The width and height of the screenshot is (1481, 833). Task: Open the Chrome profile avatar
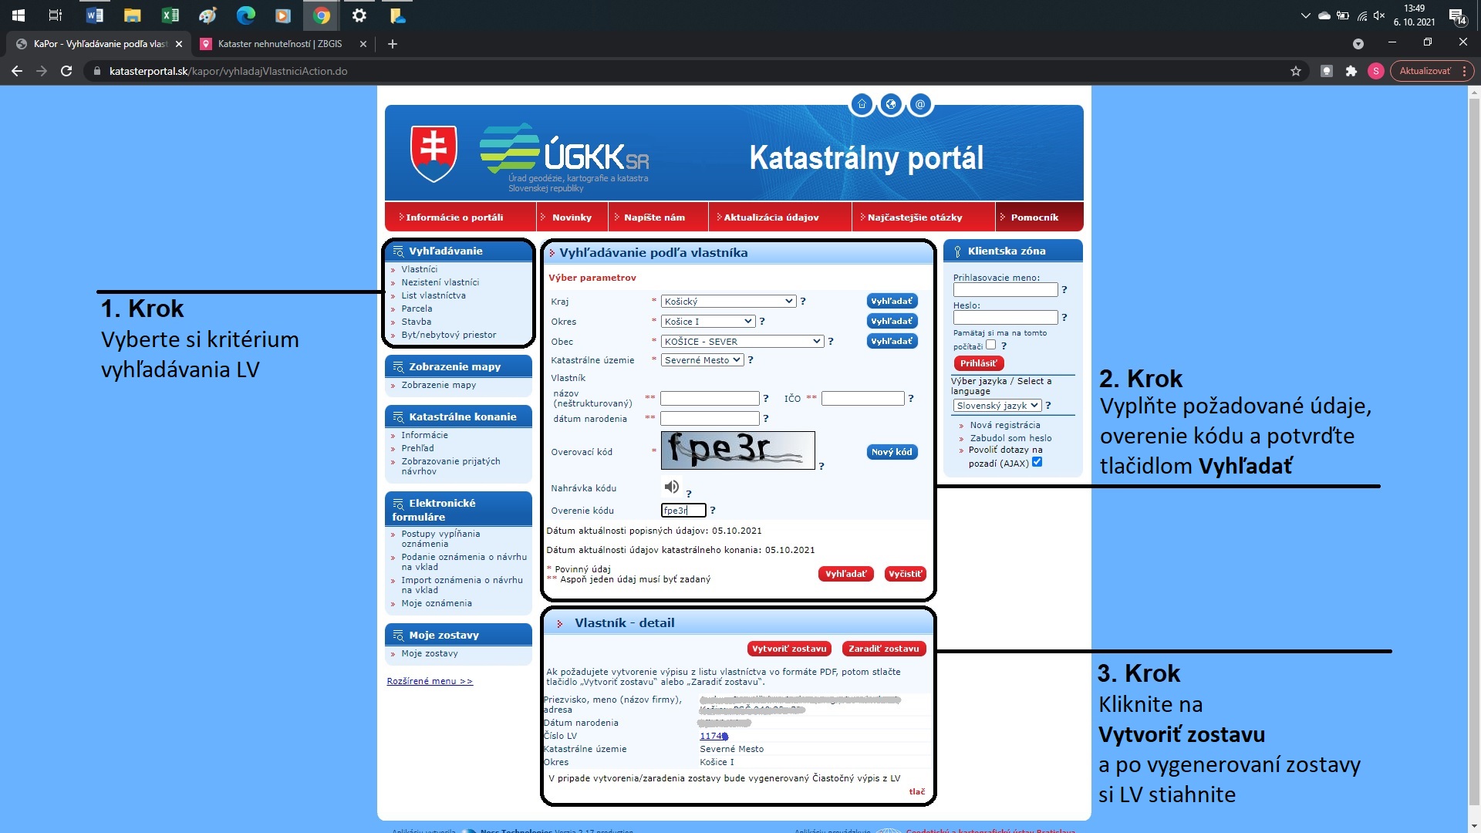1376,71
